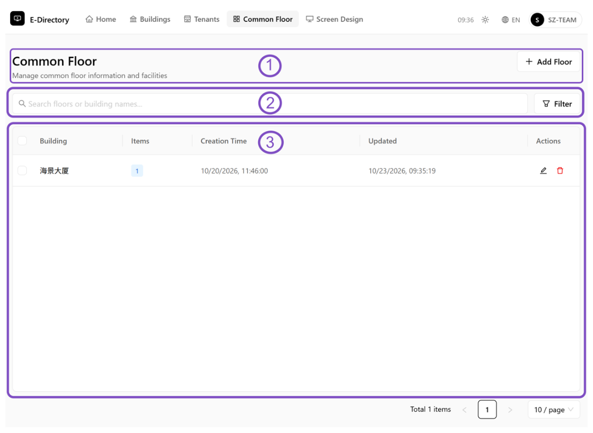Click the Updated column header
Screen dimensions: 593x433
click(382, 141)
